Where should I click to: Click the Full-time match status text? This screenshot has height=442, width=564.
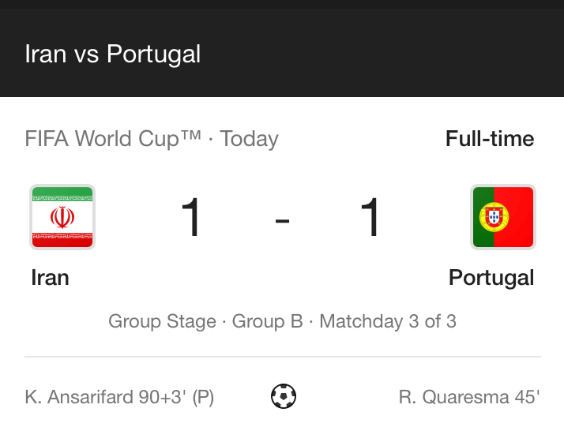pos(490,139)
